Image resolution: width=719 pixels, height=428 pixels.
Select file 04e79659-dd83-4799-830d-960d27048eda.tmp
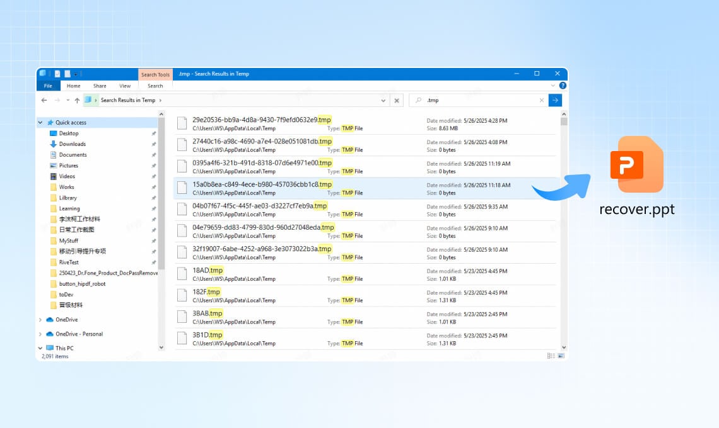tap(365, 231)
